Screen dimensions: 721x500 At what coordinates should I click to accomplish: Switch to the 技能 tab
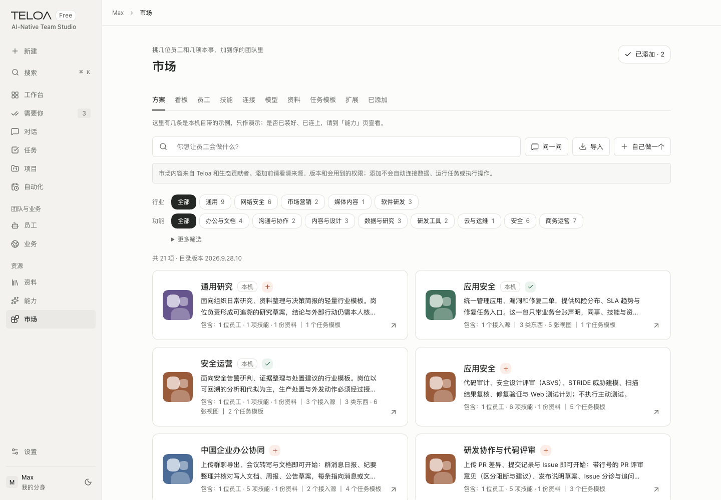click(x=226, y=100)
